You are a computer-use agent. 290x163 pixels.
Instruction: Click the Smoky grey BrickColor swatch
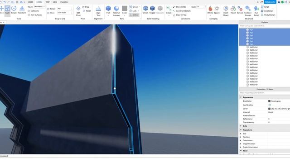(269, 101)
